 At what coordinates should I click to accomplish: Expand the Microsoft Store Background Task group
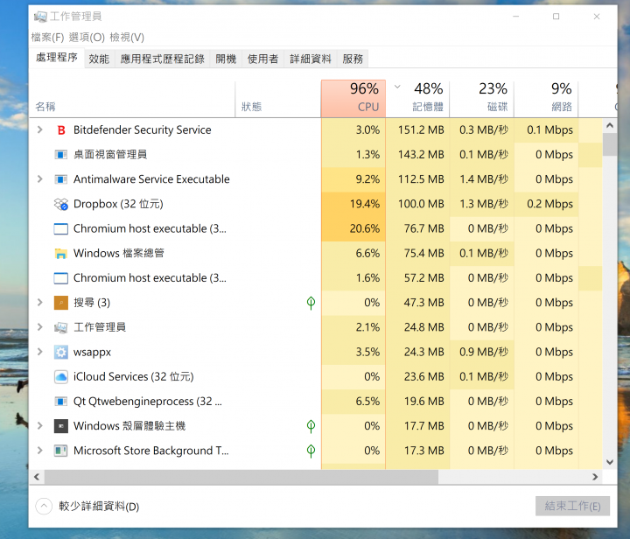point(39,451)
